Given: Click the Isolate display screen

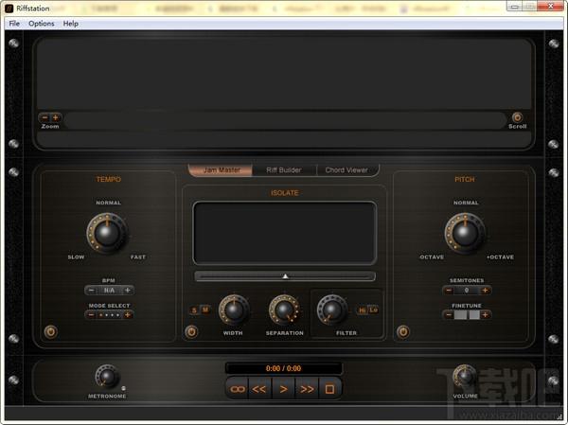Looking at the screenshot, I should (x=285, y=233).
